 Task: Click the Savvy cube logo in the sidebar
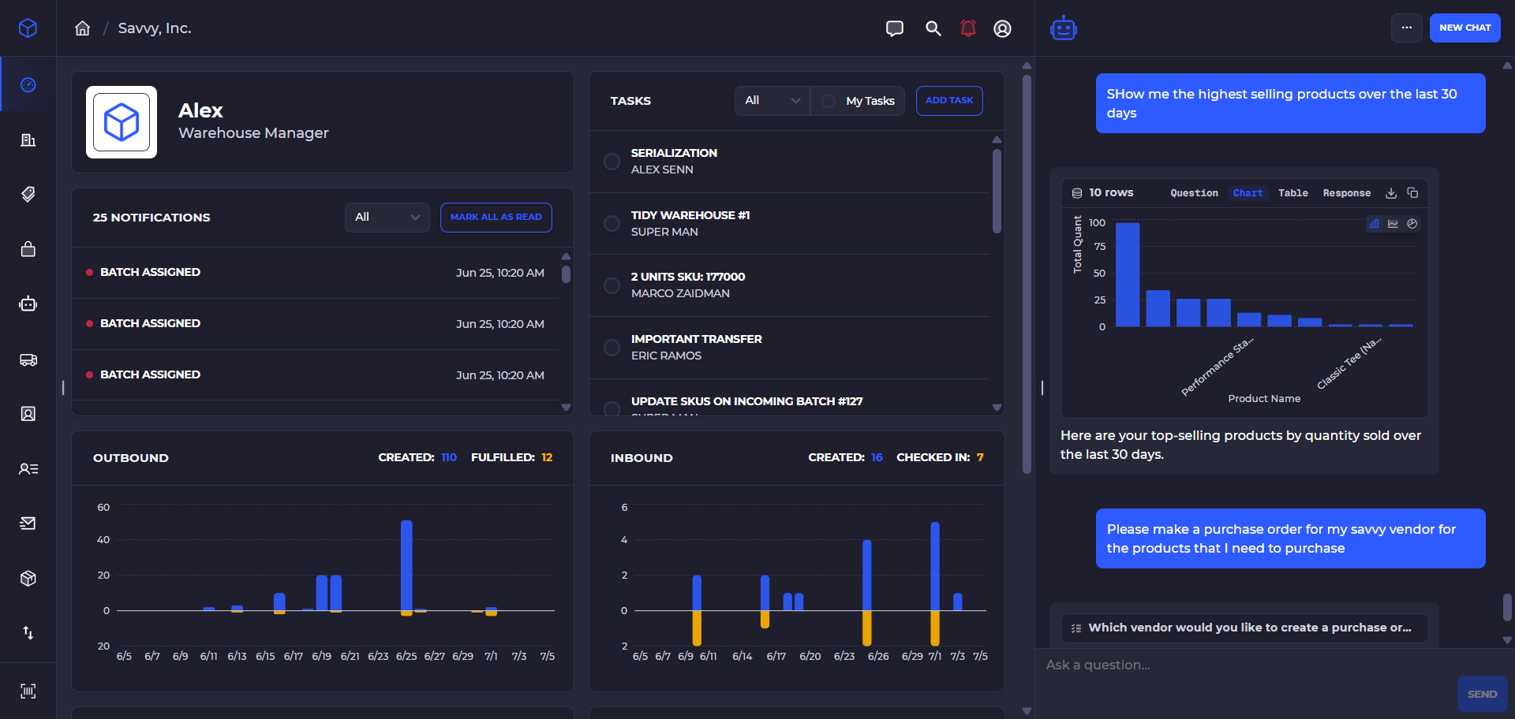click(x=28, y=28)
